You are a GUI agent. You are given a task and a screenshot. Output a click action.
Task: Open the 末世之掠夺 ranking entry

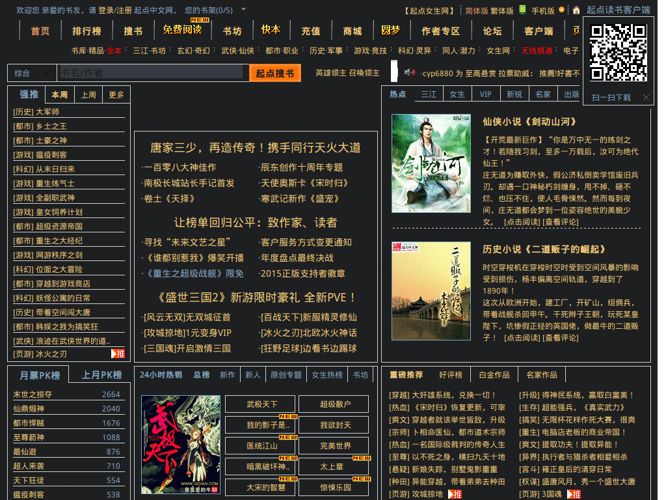pyautogui.click(x=33, y=394)
